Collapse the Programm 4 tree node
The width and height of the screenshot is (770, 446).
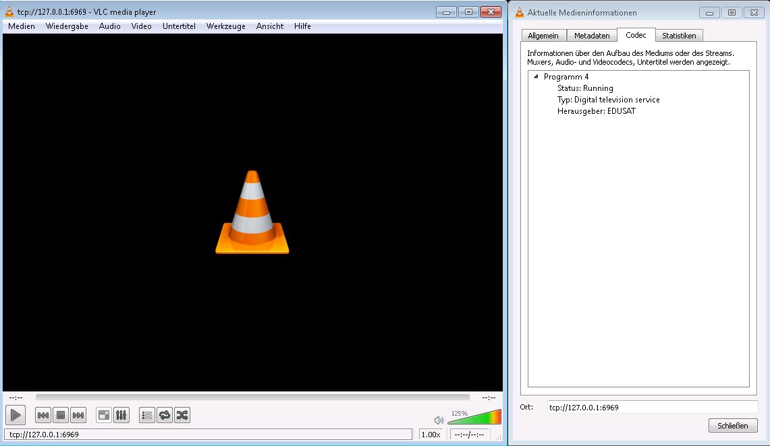(x=536, y=76)
